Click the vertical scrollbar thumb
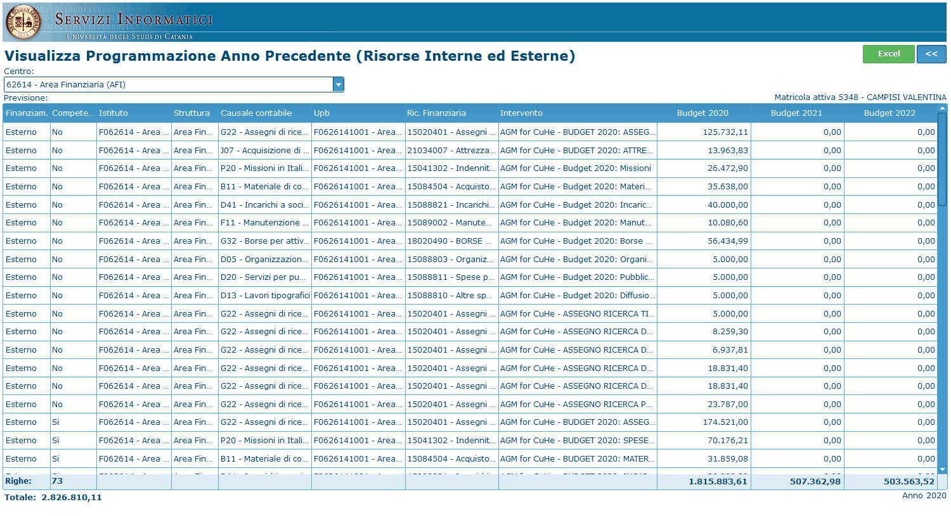951x516 pixels. 942,159
